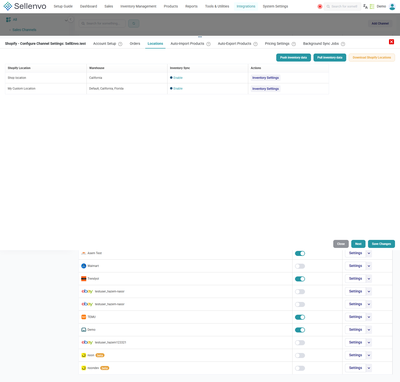Click the three-dot drag handle above dialog

click(200, 37)
